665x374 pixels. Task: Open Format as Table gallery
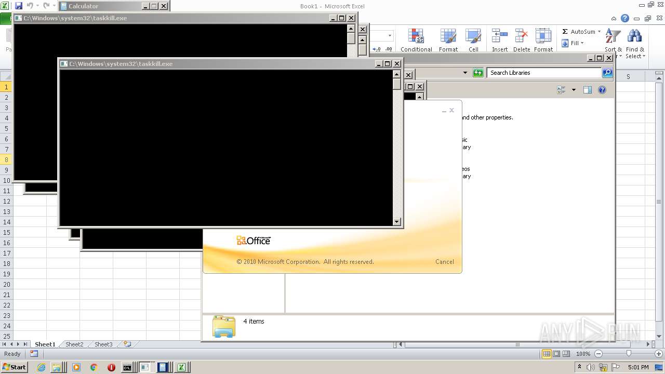click(x=448, y=41)
